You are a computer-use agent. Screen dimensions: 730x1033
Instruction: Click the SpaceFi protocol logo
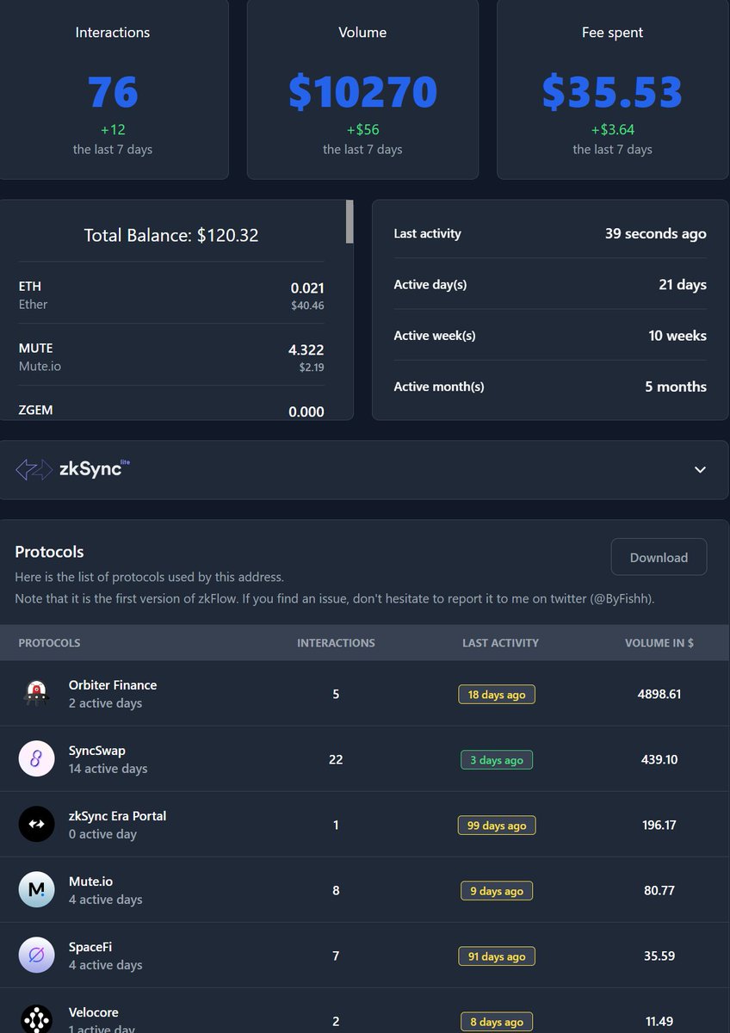pyautogui.click(x=36, y=956)
